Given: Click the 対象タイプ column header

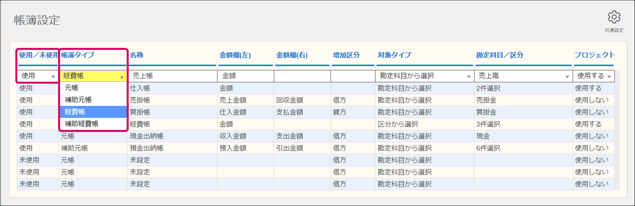Looking at the screenshot, I should (x=394, y=55).
